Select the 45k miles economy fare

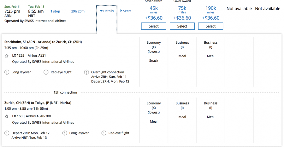(x=154, y=26)
